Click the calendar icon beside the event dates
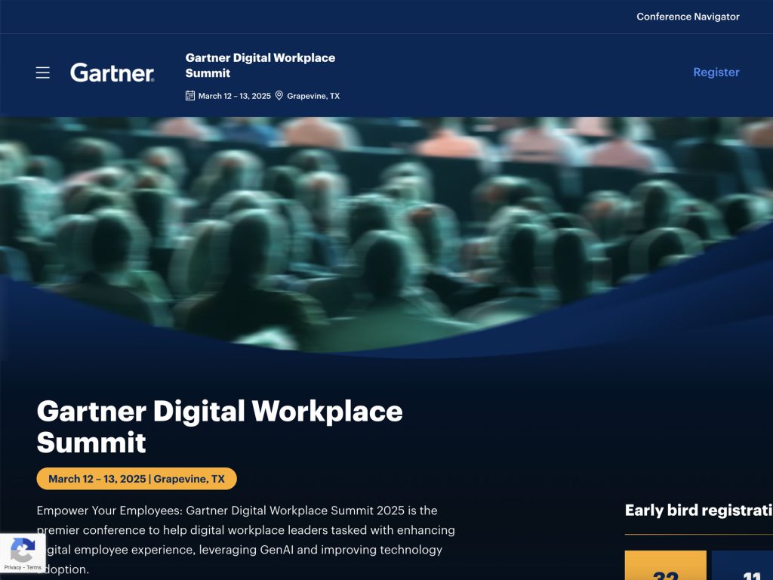The width and height of the screenshot is (773, 580). (189, 95)
